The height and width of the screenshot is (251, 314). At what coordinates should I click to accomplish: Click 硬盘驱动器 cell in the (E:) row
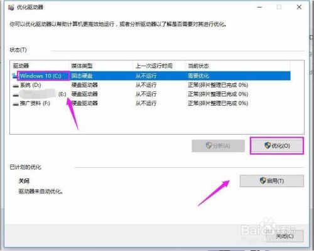[85, 94]
